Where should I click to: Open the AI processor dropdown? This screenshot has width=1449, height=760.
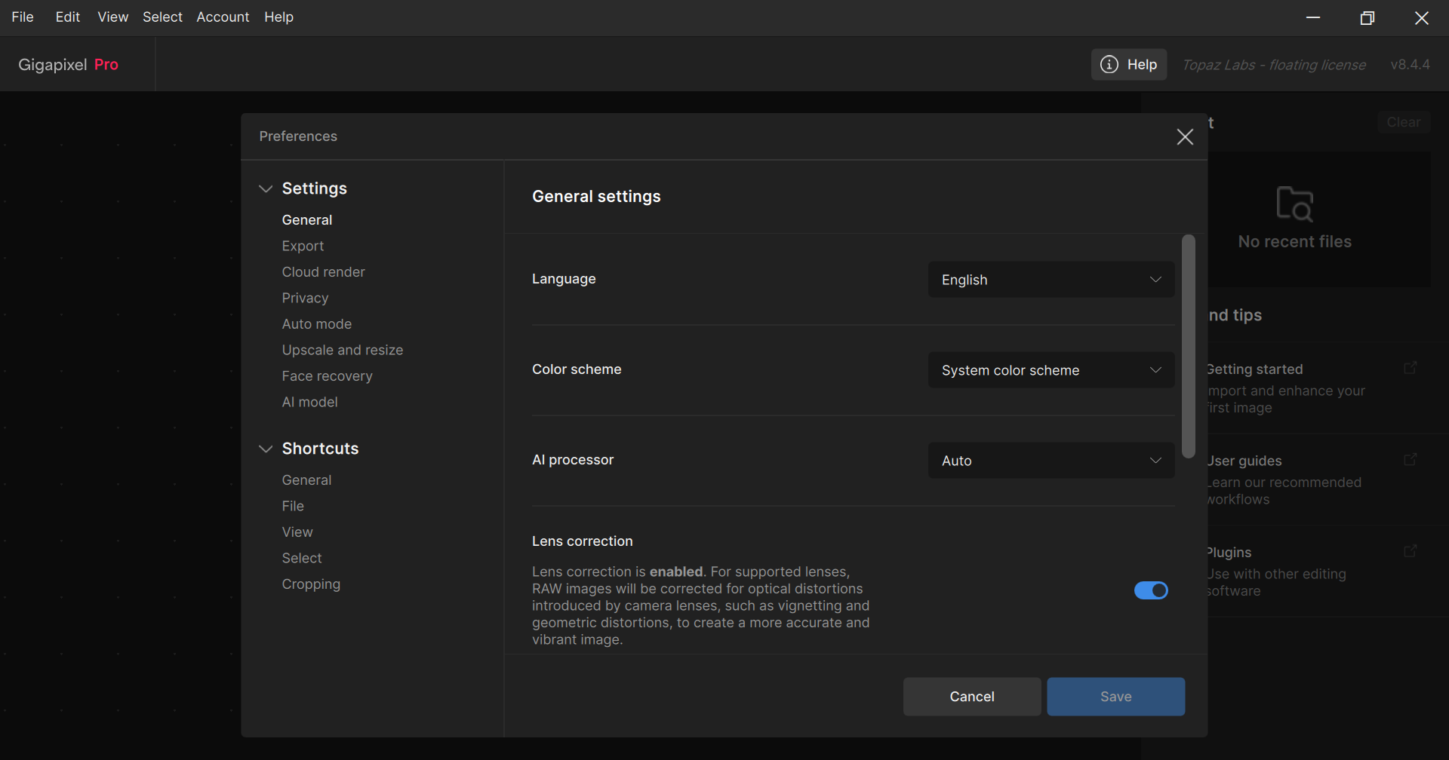(1051, 461)
